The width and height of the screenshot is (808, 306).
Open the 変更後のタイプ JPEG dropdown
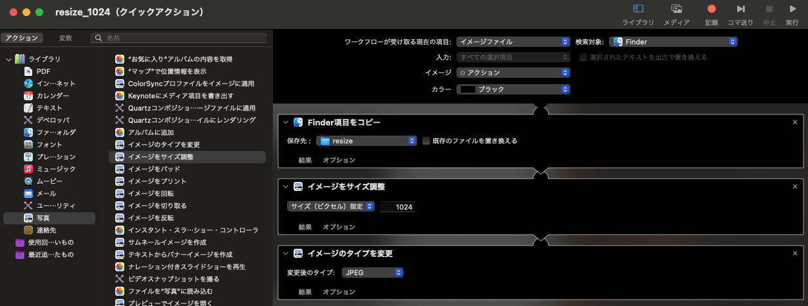coord(373,273)
